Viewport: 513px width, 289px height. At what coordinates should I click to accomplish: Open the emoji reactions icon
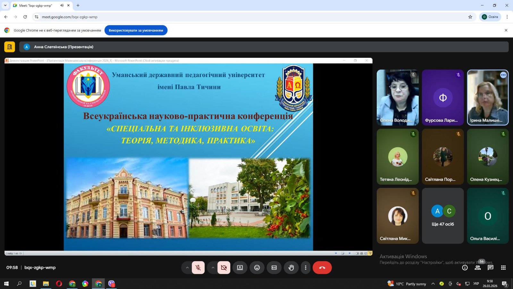257,267
